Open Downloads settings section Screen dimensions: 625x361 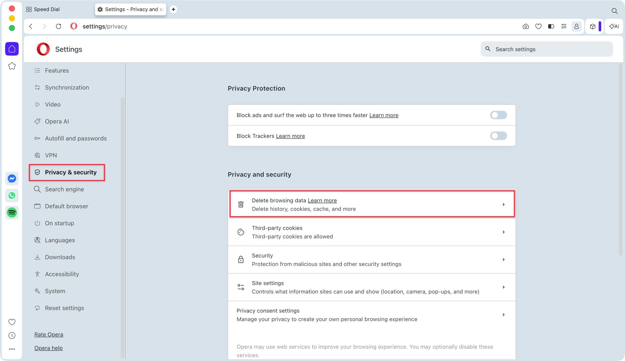60,257
